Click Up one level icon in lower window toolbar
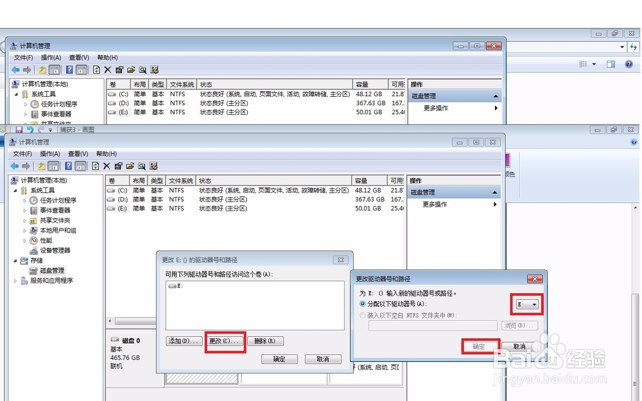642x401 pixels. click(41, 166)
